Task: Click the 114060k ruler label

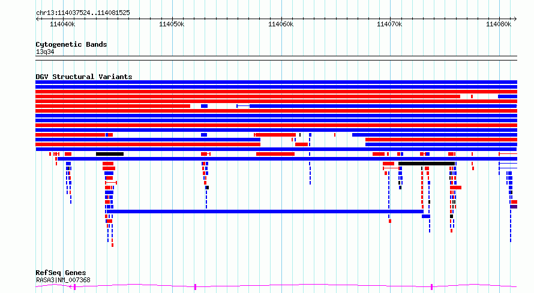Action: coord(281,25)
